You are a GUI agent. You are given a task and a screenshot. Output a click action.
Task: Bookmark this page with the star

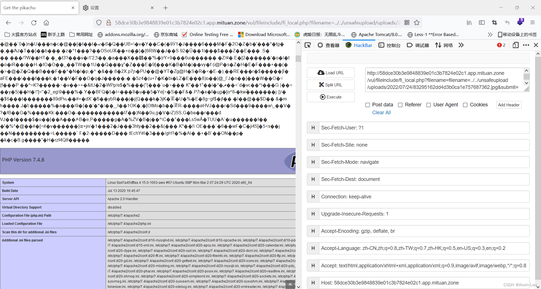point(417,23)
